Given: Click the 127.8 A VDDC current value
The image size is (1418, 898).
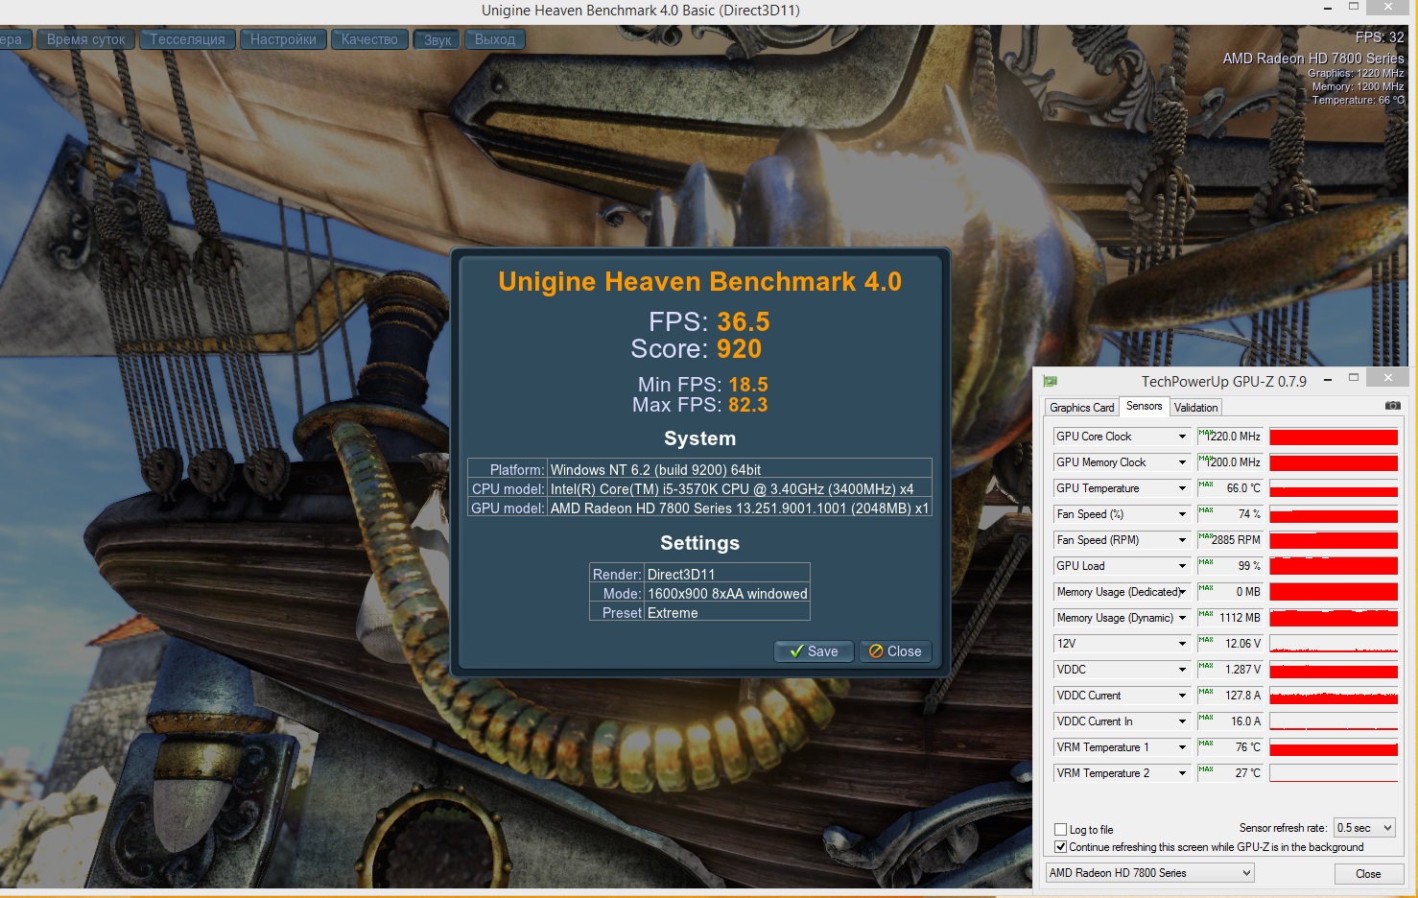Looking at the screenshot, I should [x=1230, y=696].
